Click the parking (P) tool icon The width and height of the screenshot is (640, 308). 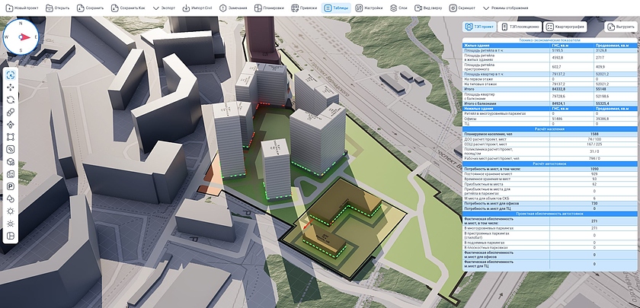tap(11, 186)
